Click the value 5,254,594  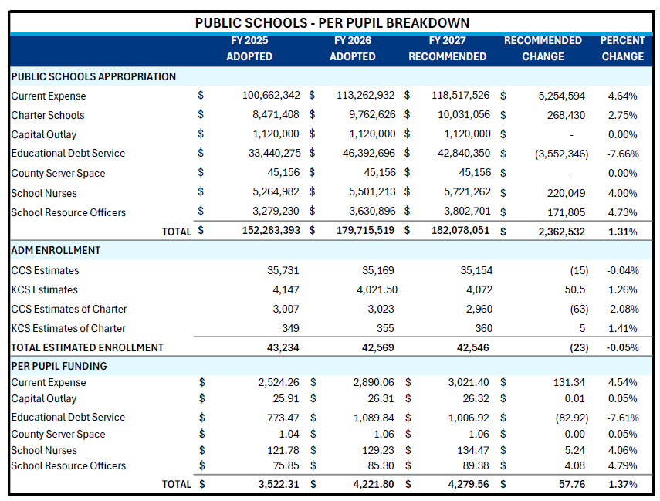(x=561, y=96)
